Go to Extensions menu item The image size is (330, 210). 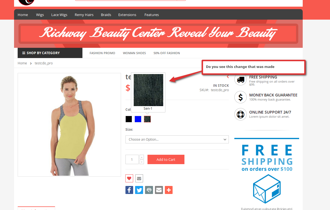[x=127, y=15]
